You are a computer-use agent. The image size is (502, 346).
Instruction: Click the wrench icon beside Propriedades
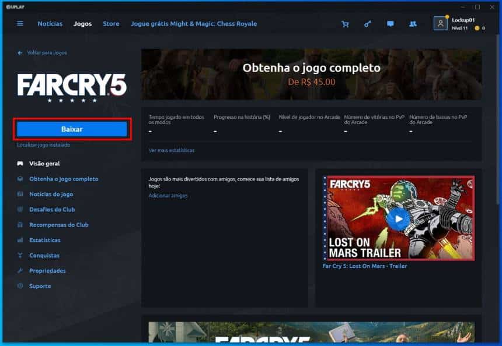[20, 271]
